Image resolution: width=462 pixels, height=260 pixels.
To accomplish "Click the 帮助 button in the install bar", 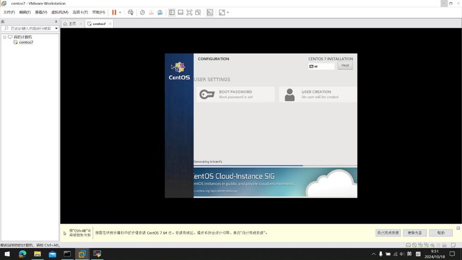I will coord(441,233).
